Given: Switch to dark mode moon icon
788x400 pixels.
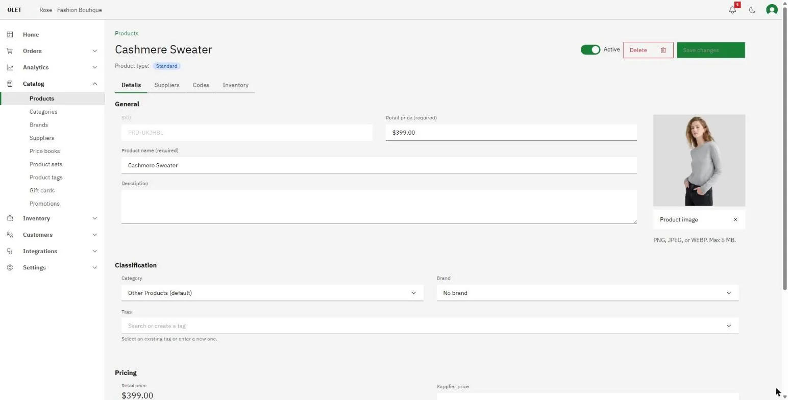Looking at the screenshot, I should click(x=752, y=10).
